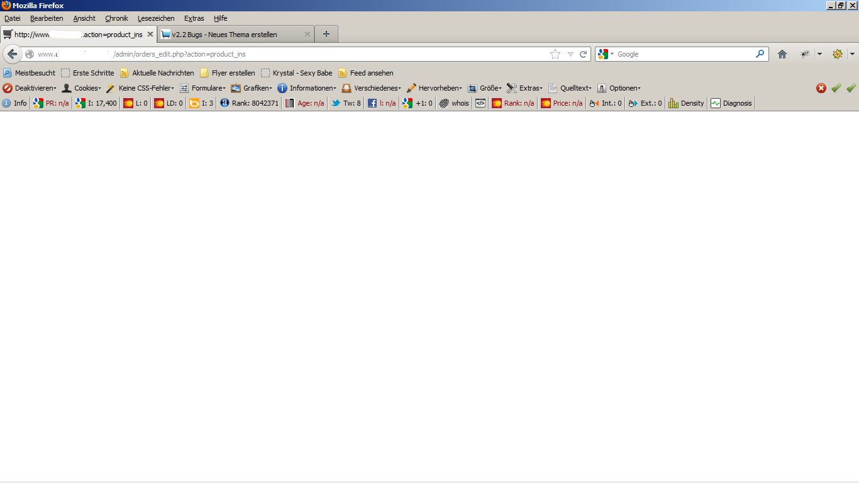Click the back navigation arrow button
The image size is (859, 483).
12,54
